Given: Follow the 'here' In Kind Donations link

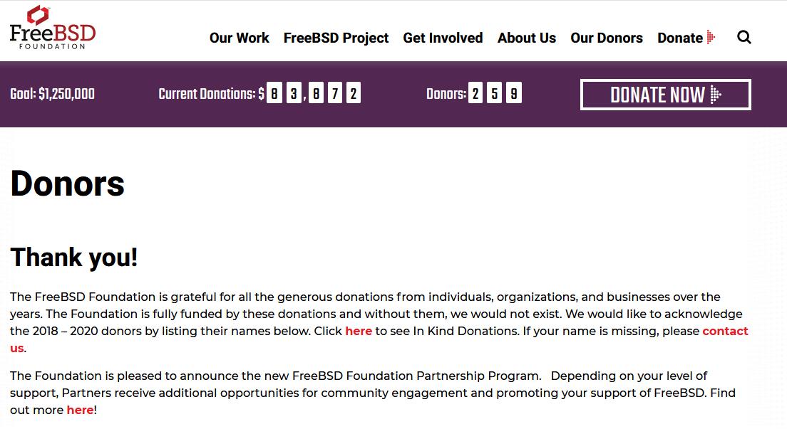Looking at the screenshot, I should 359,332.
